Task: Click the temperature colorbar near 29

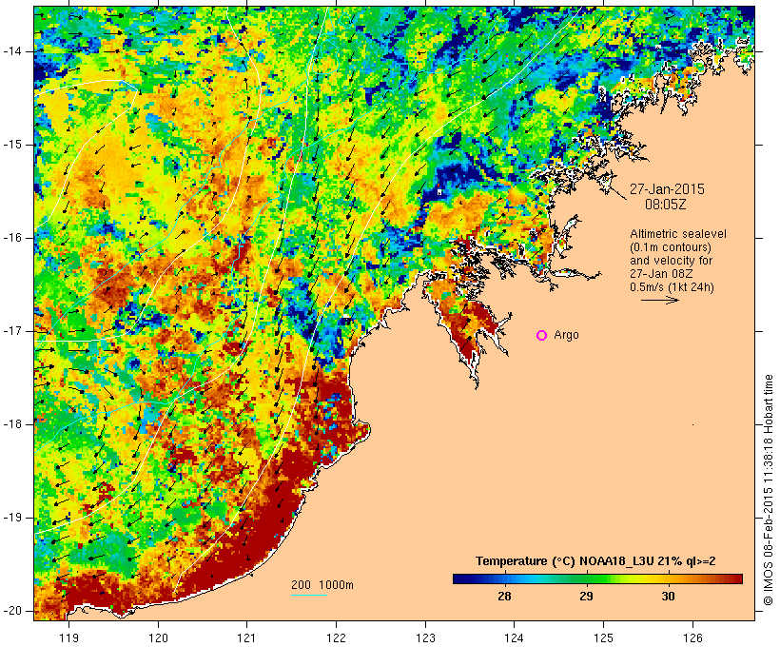Action: click(x=587, y=578)
